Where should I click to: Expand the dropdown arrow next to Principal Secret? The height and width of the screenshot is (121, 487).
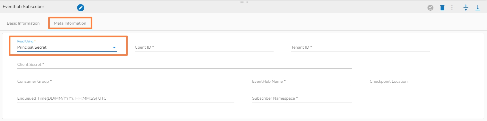[x=114, y=47]
